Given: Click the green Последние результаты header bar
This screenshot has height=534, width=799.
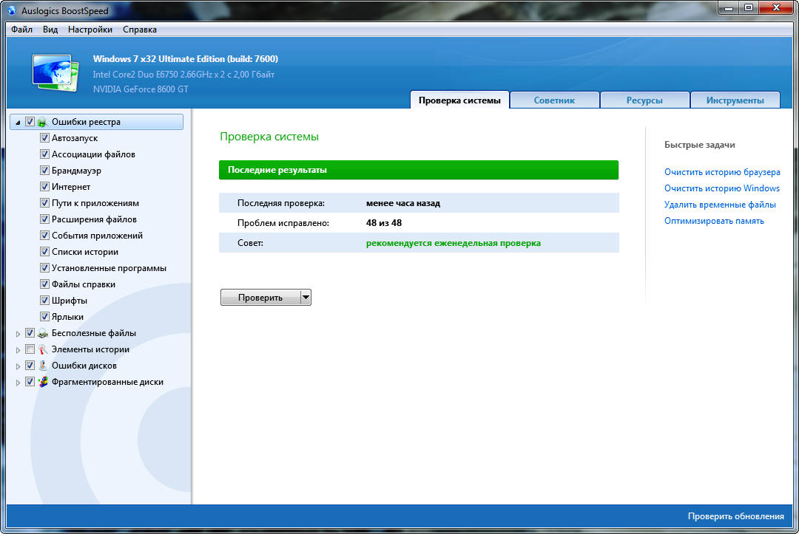Looking at the screenshot, I should 419,170.
